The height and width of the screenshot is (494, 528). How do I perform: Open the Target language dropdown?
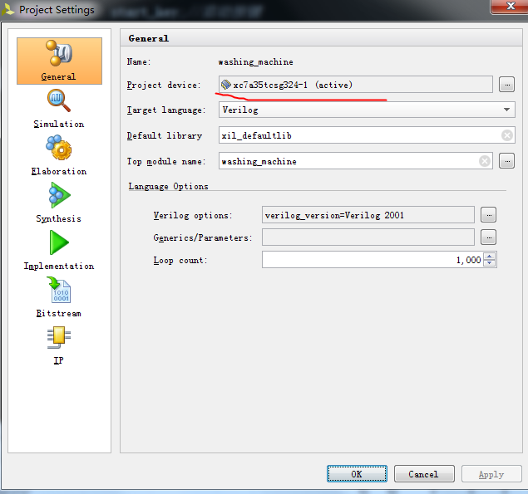point(367,110)
